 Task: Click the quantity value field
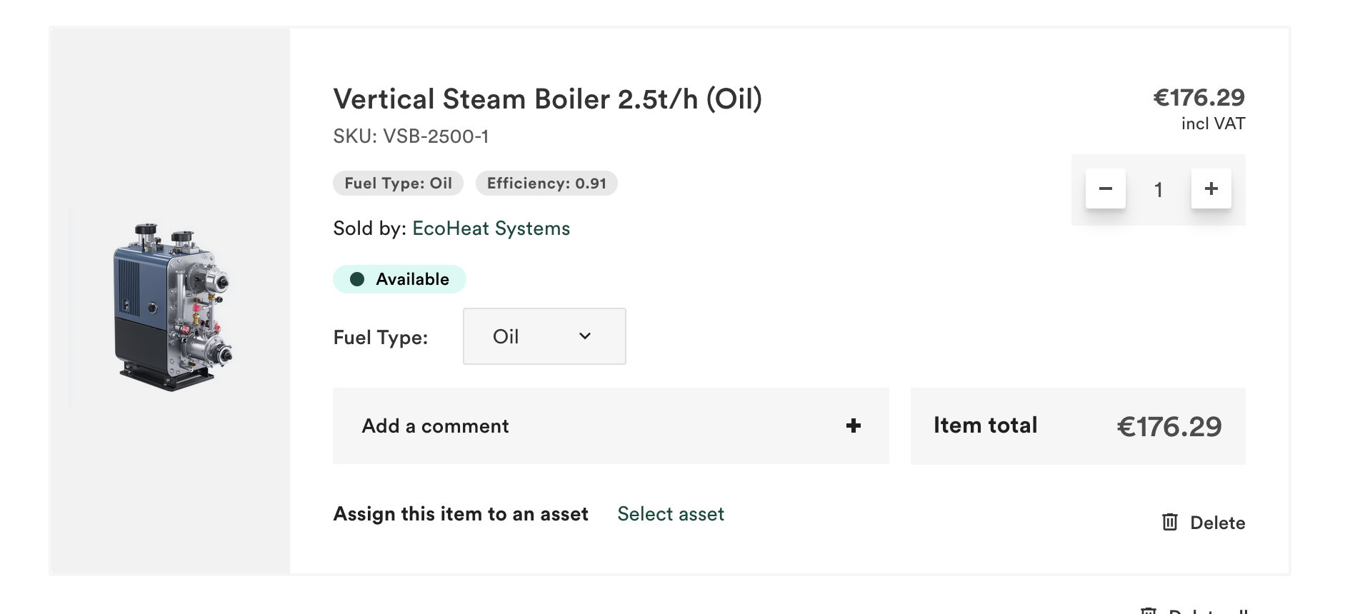tap(1158, 190)
